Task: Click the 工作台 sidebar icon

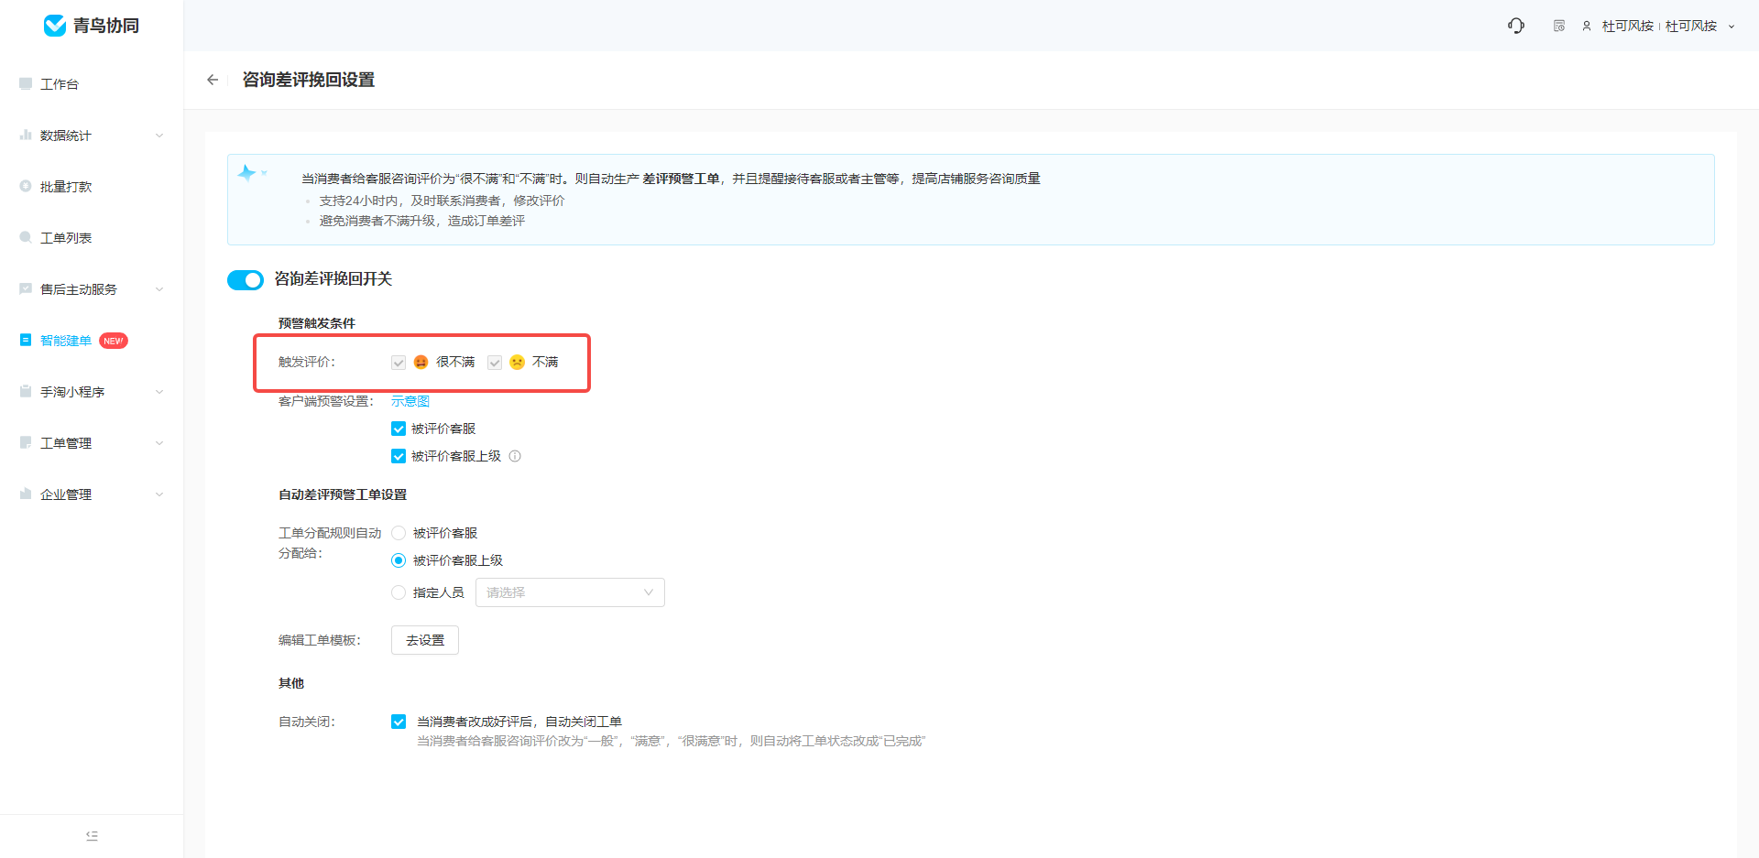Action: (26, 83)
